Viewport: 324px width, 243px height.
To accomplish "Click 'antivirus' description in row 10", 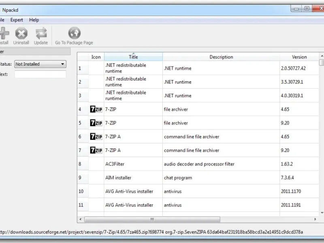I will [x=221, y=191].
